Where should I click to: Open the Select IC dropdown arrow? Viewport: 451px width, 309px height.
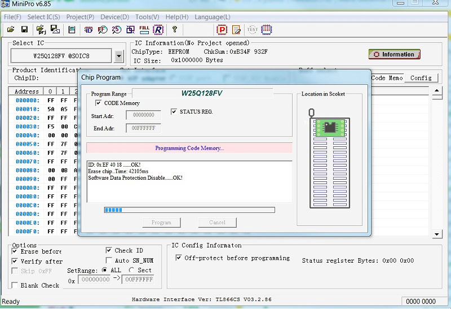point(119,56)
